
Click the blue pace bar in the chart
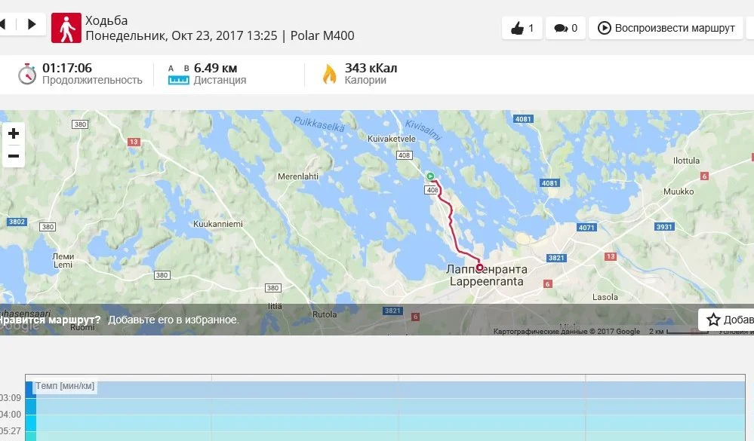coord(30,411)
